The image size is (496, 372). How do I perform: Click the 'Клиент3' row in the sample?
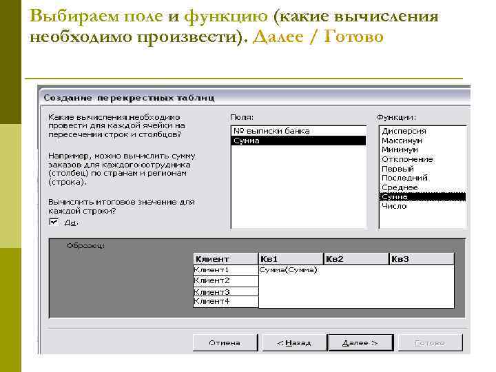(x=225, y=291)
